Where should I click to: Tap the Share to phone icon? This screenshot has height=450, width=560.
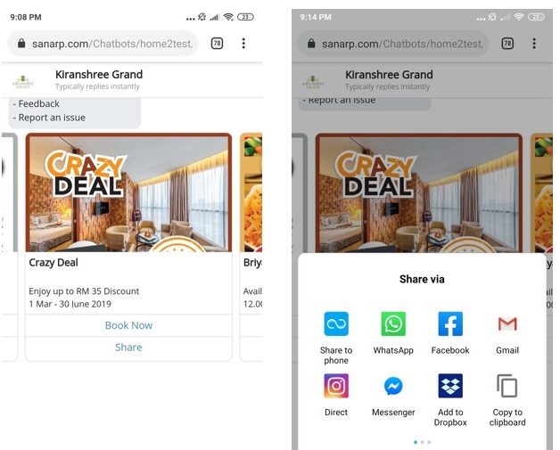point(336,323)
